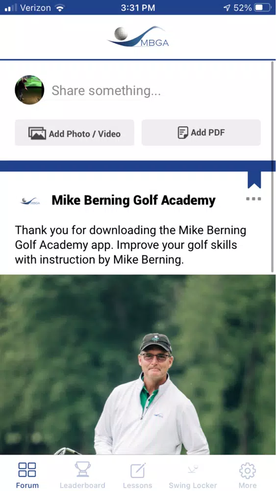The width and height of the screenshot is (276, 491).
Task: Tap the MBGA logo in header
Action: [138, 37]
